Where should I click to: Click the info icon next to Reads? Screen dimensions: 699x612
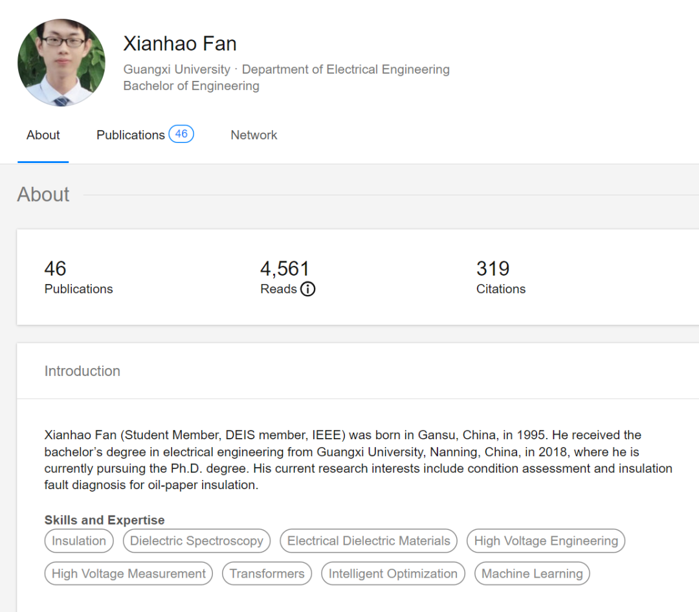308,289
